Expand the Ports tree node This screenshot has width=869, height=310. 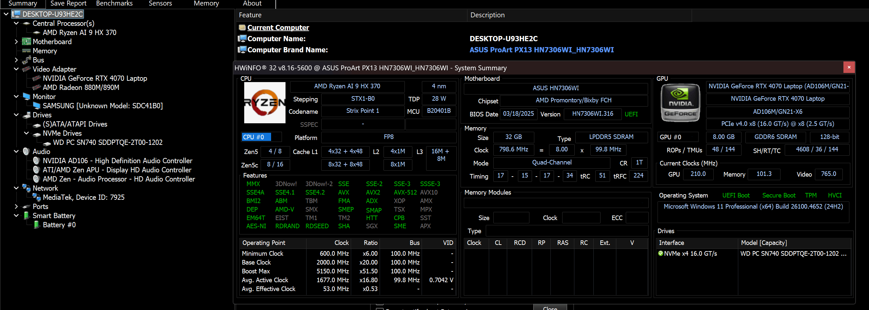(x=16, y=206)
